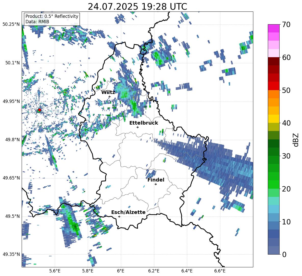Click the 30 value on colorbar
Viewport: 302px width, 276px height.
point(286,156)
